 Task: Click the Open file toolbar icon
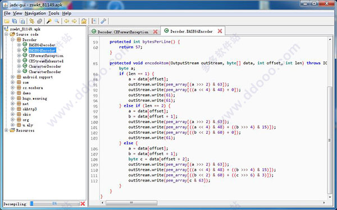point(7,21)
